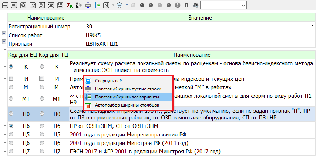
Task: Click the 'Значение' column header
Action: pos(200,18)
